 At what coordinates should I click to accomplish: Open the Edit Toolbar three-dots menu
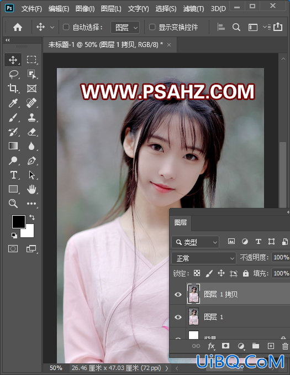click(31, 204)
